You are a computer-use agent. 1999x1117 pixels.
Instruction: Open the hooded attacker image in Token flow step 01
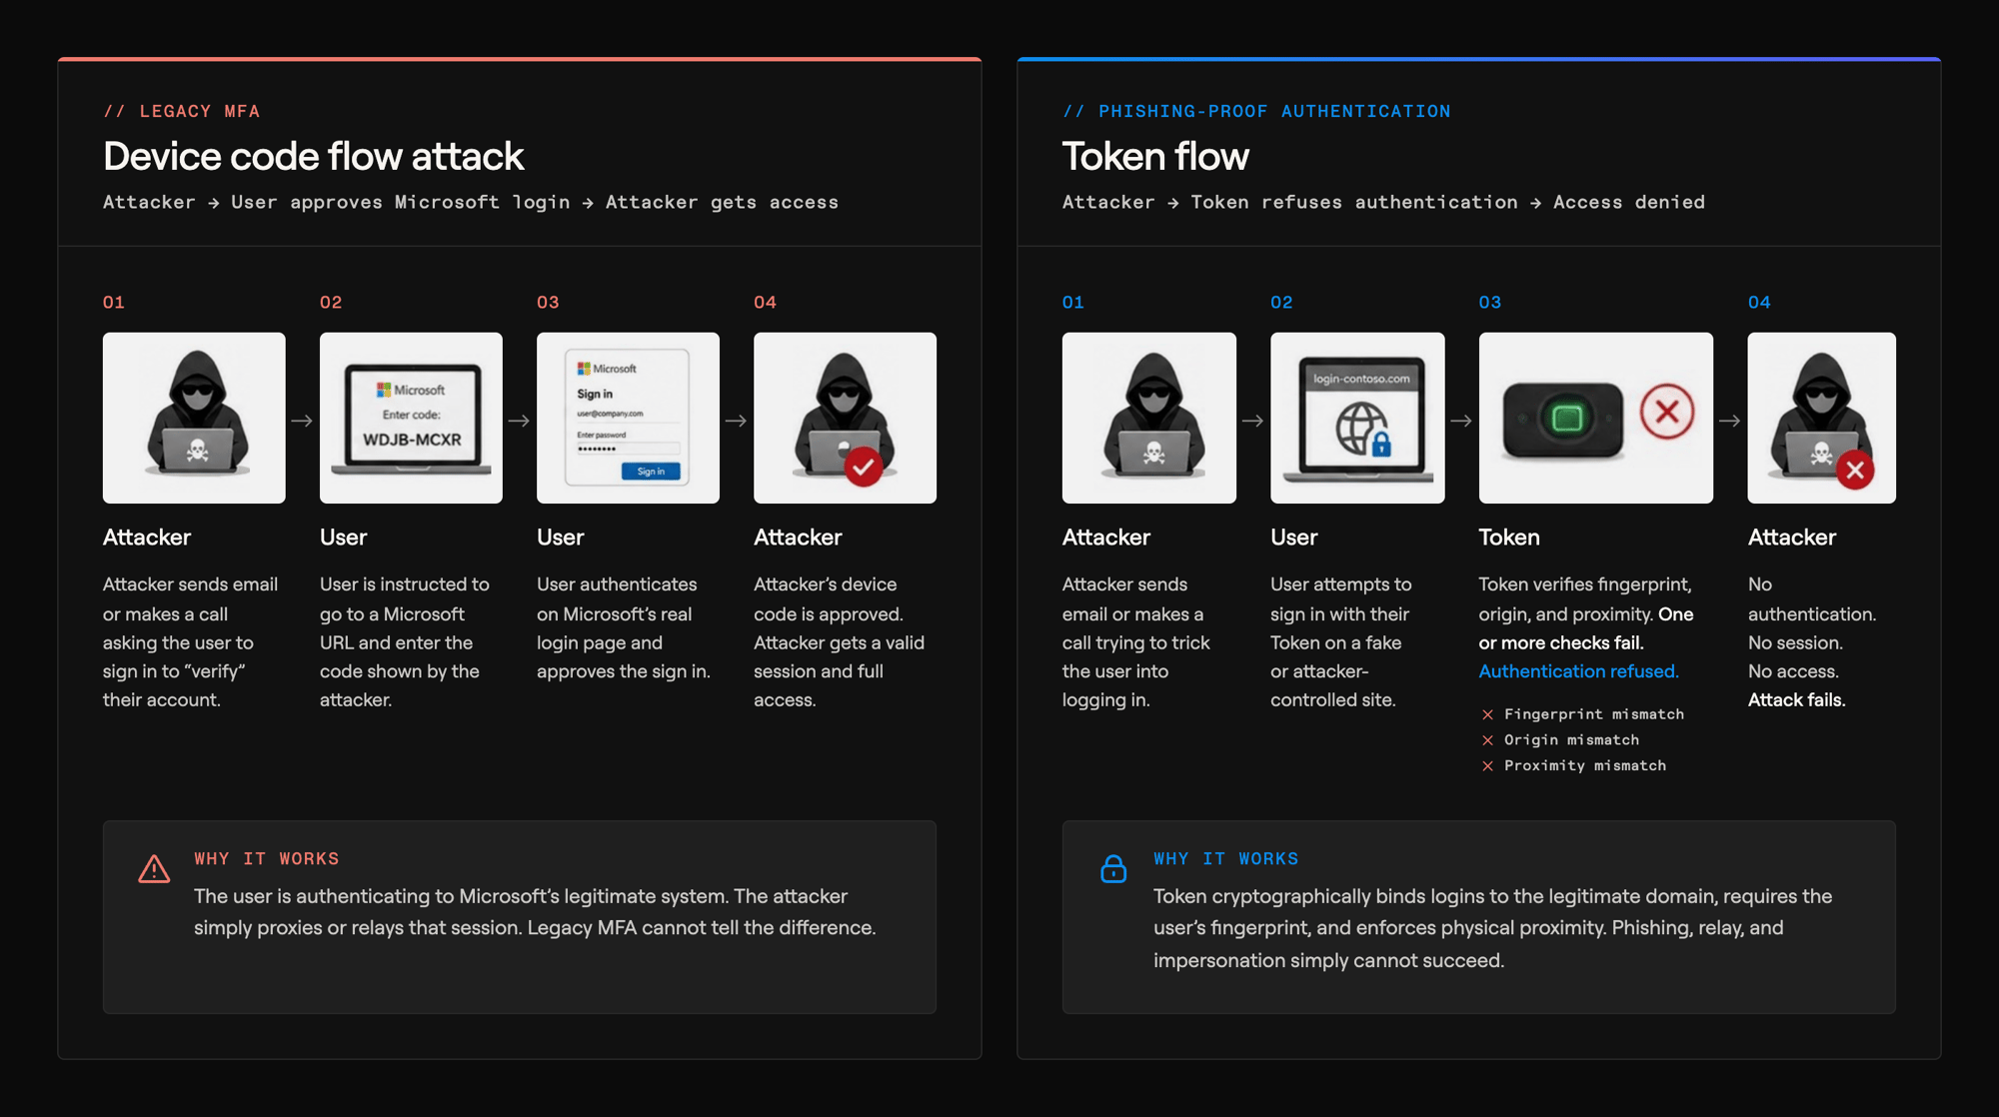pyautogui.click(x=1148, y=418)
